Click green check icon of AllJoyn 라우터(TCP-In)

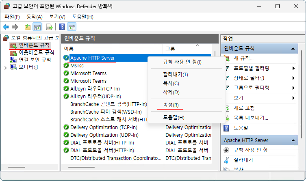pos(66,88)
